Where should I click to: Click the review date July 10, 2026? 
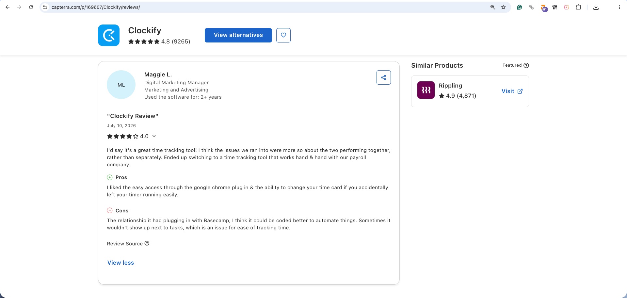[121, 125]
